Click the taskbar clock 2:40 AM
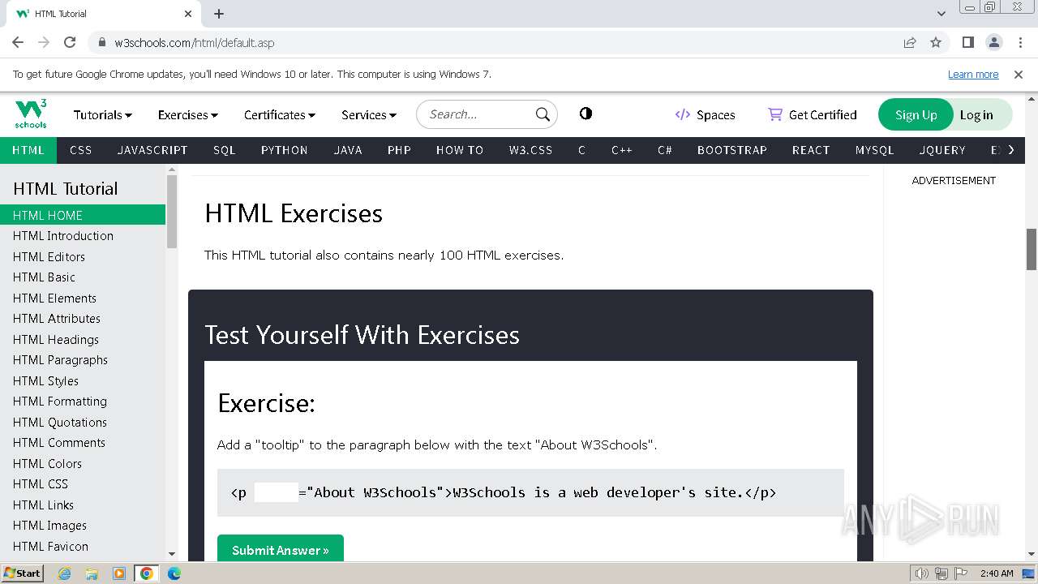Screen dimensions: 1038x584 (x=997, y=573)
